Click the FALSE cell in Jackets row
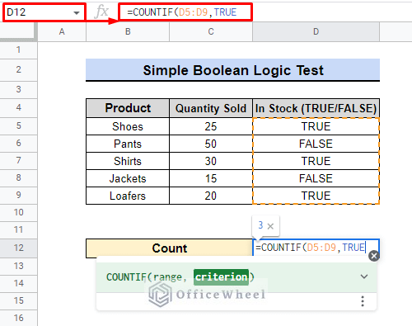 coord(316,178)
